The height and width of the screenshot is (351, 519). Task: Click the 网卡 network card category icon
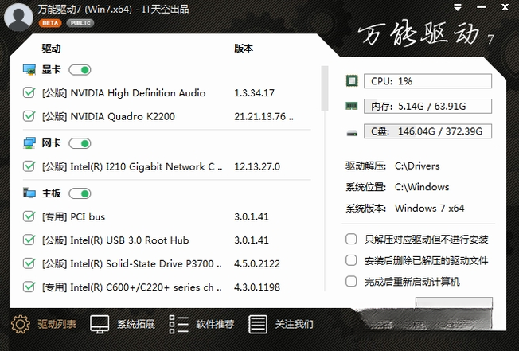[29, 143]
